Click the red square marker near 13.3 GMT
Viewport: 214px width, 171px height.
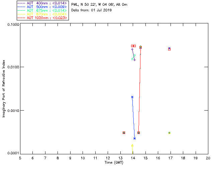(x=124, y=133)
